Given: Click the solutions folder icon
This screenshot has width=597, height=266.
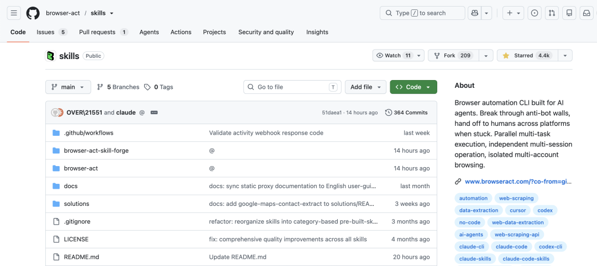Looking at the screenshot, I should (x=56, y=204).
